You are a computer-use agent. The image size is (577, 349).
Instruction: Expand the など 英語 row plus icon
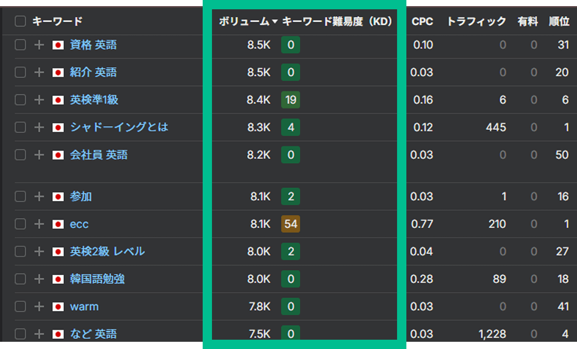[x=39, y=334]
